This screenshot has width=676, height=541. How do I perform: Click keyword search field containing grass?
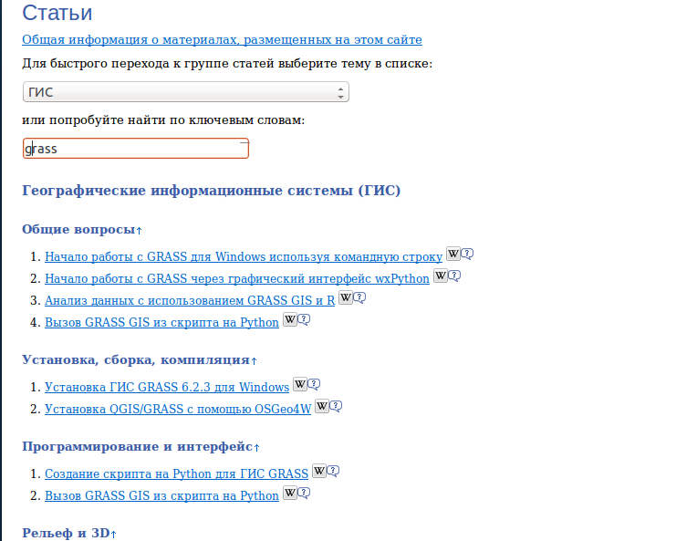[135, 148]
